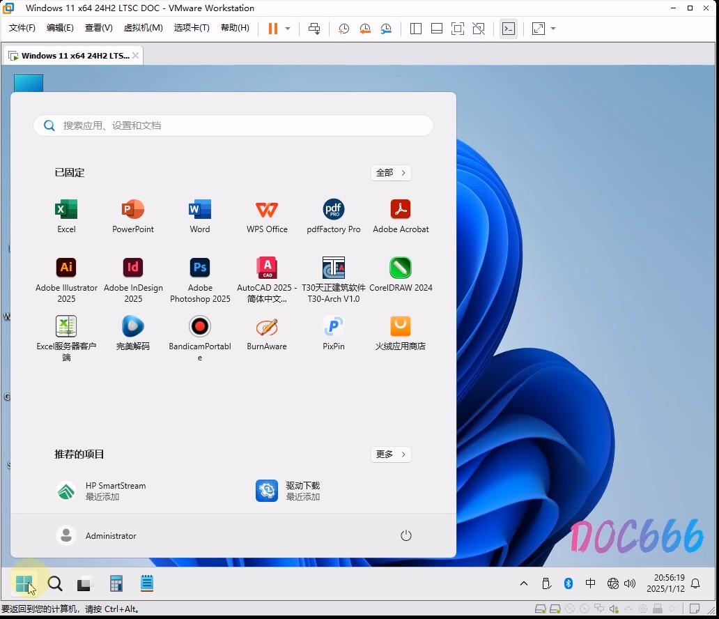Viewport: 719px width, 619px height.
Task: Show all apps via 全部 button
Action: (x=391, y=173)
